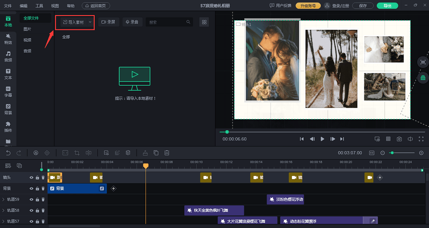
Task: Click the green 导出 export button
Action: tap(387, 6)
